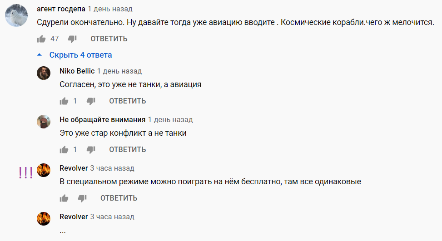Like the reply about стар конфликт
Image resolution: width=442 pixels, height=241 pixels.
tap(64, 149)
